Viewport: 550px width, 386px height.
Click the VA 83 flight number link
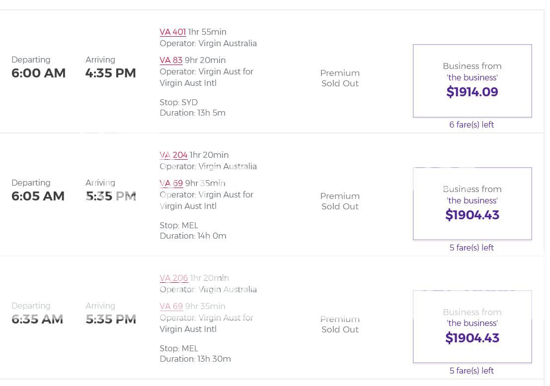[171, 61]
